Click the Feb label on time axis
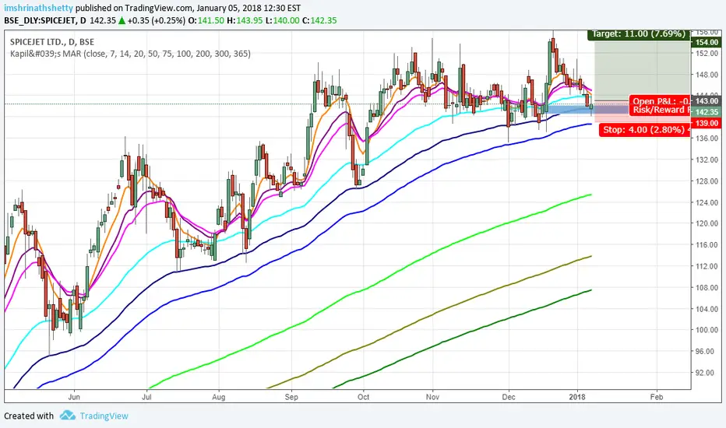This screenshot has height=428, width=726. (x=657, y=397)
